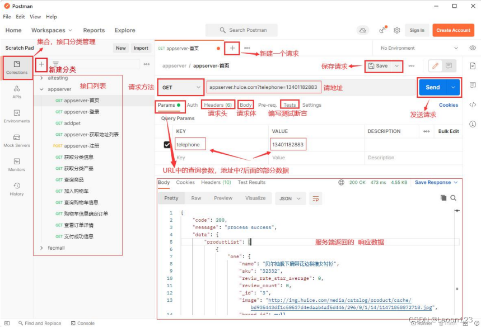Open the GET request method dropdown
Image resolution: width=481 pixels, height=328 pixels.
(x=181, y=87)
